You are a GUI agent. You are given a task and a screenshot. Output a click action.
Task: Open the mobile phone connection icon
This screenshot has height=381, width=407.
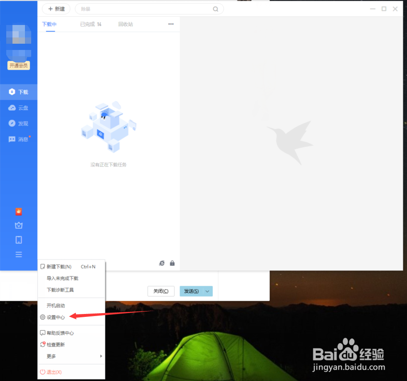[x=18, y=240]
